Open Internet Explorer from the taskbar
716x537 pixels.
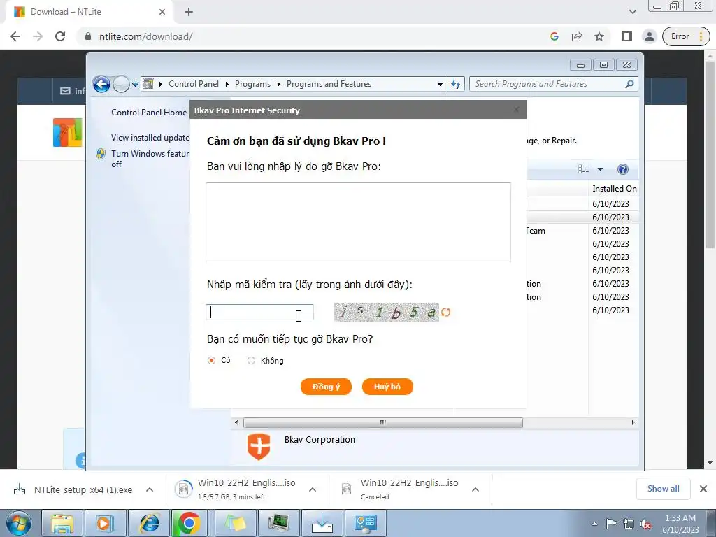coord(148,523)
